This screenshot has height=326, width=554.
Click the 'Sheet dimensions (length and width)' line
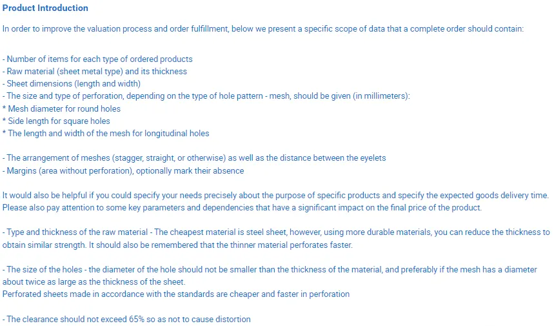coord(72,84)
